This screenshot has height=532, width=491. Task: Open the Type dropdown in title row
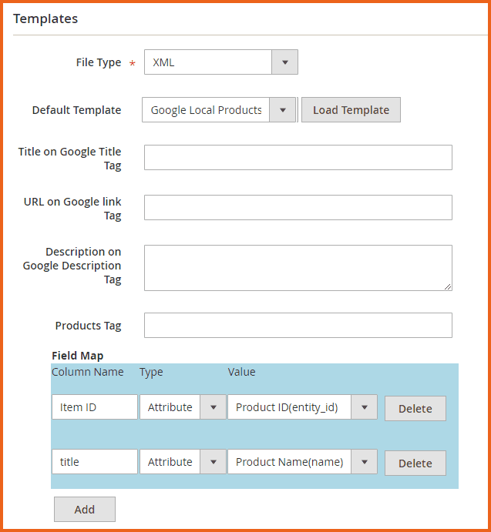[x=182, y=462]
